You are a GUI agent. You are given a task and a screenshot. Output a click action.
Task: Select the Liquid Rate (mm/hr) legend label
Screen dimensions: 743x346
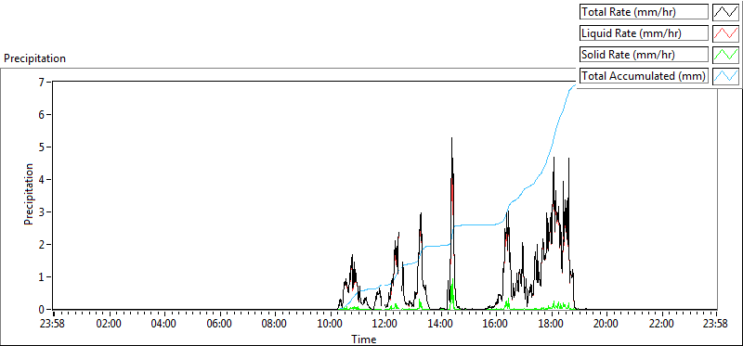(x=644, y=33)
